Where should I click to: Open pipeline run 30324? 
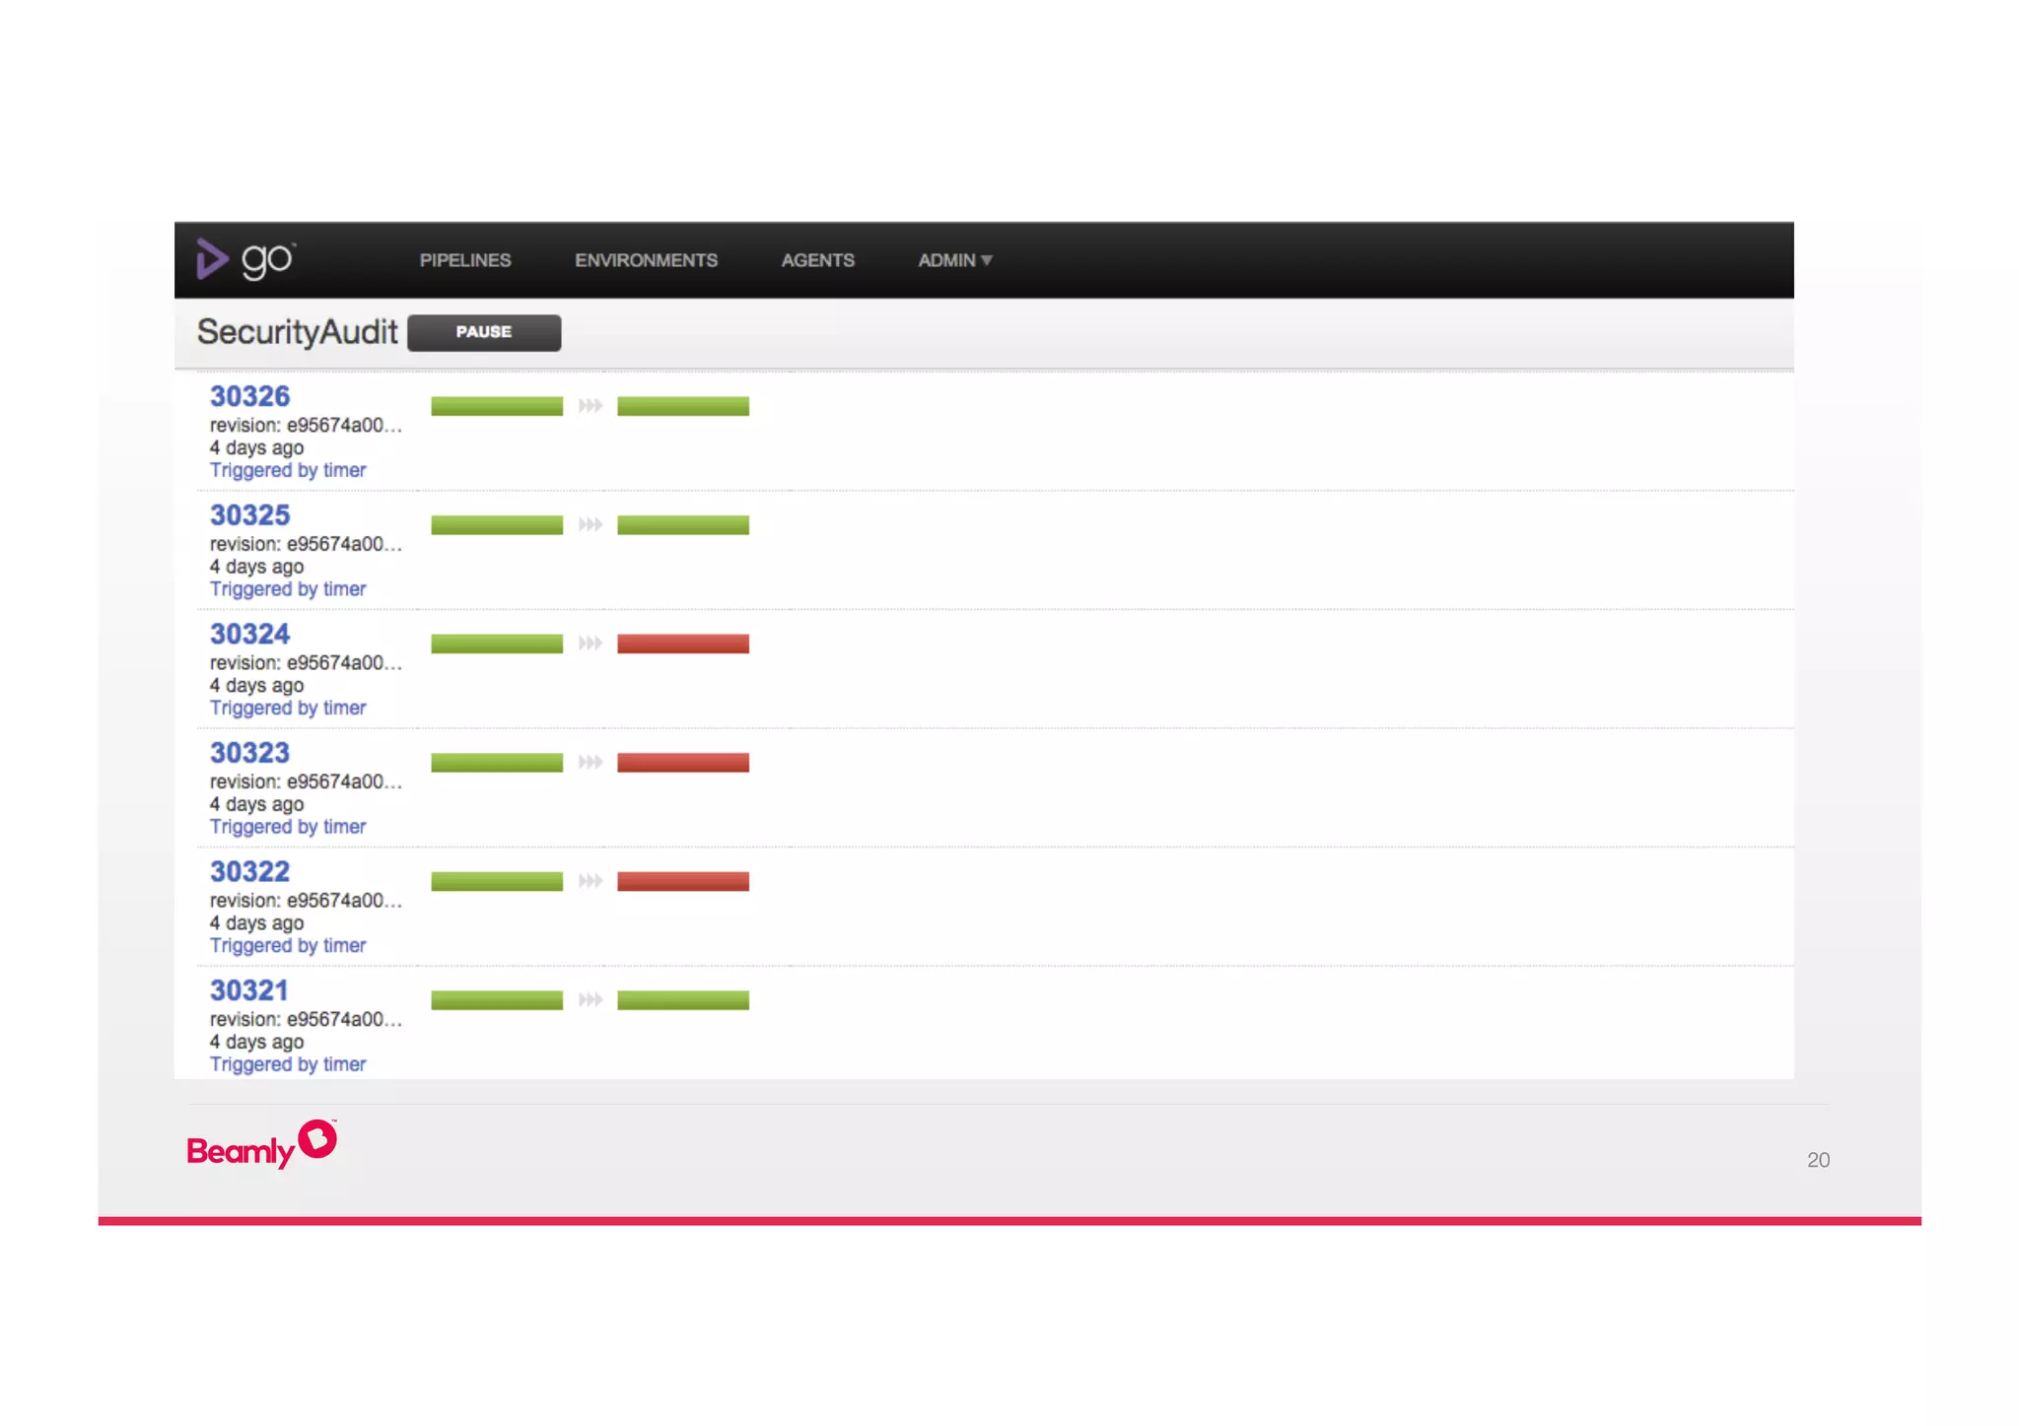[249, 634]
